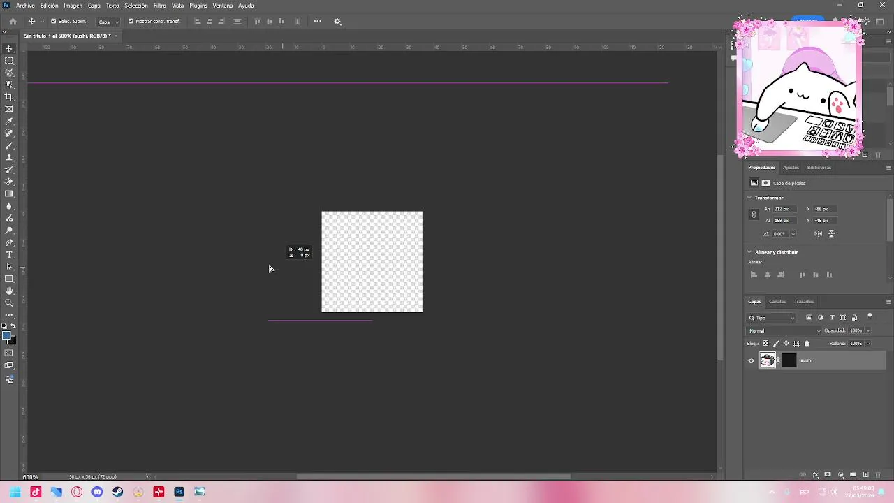This screenshot has height=503, width=894.
Task: Open the rotation angle dropdown
Action: click(793, 234)
